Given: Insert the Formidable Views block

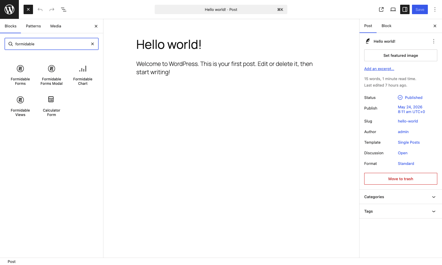Looking at the screenshot, I should coord(20,106).
